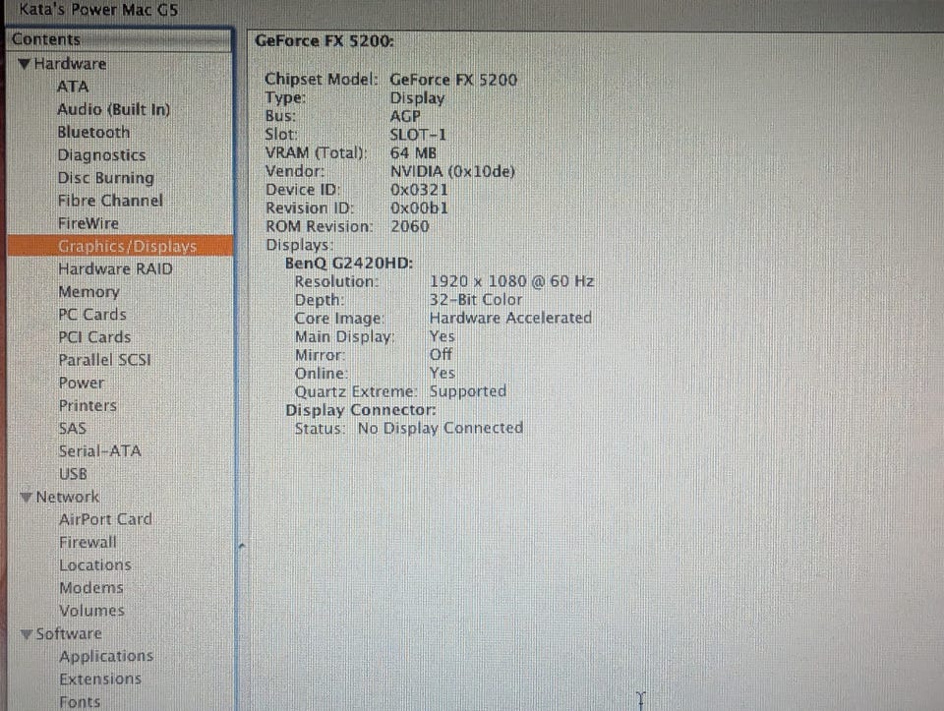Open Serial-ATA section
944x711 pixels.
100,451
